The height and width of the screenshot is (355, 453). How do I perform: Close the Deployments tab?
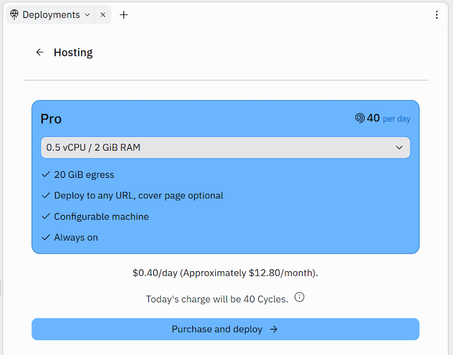click(x=103, y=15)
